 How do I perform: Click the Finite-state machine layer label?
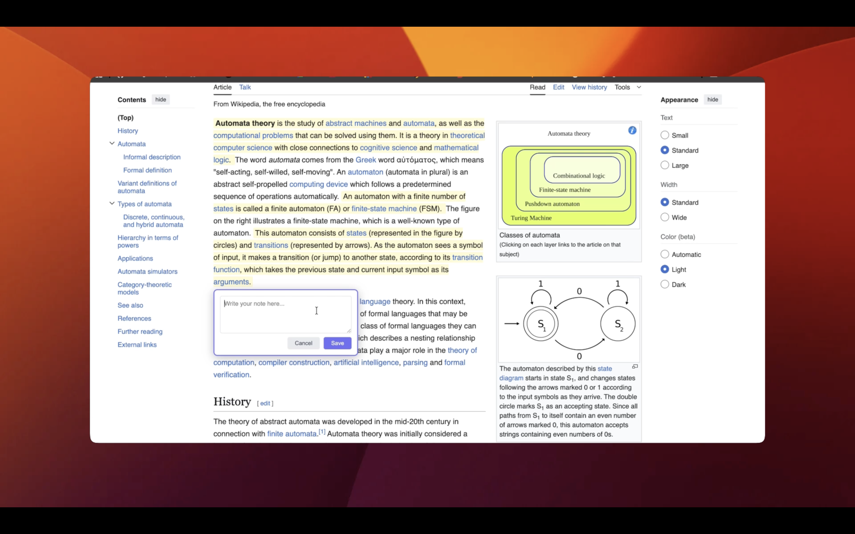(x=565, y=190)
